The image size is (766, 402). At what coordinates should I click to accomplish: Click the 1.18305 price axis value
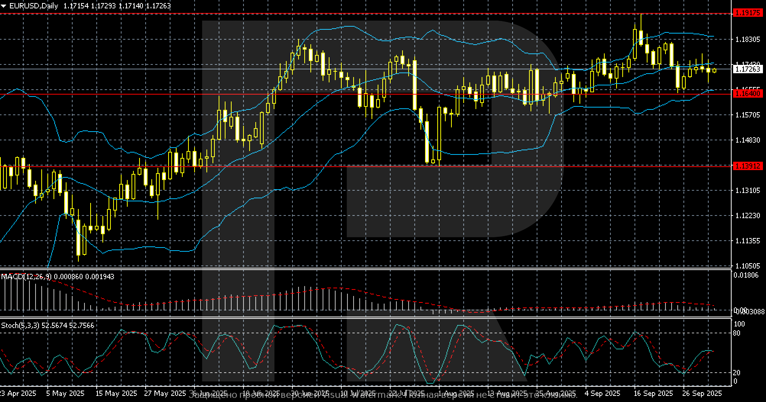(747, 39)
